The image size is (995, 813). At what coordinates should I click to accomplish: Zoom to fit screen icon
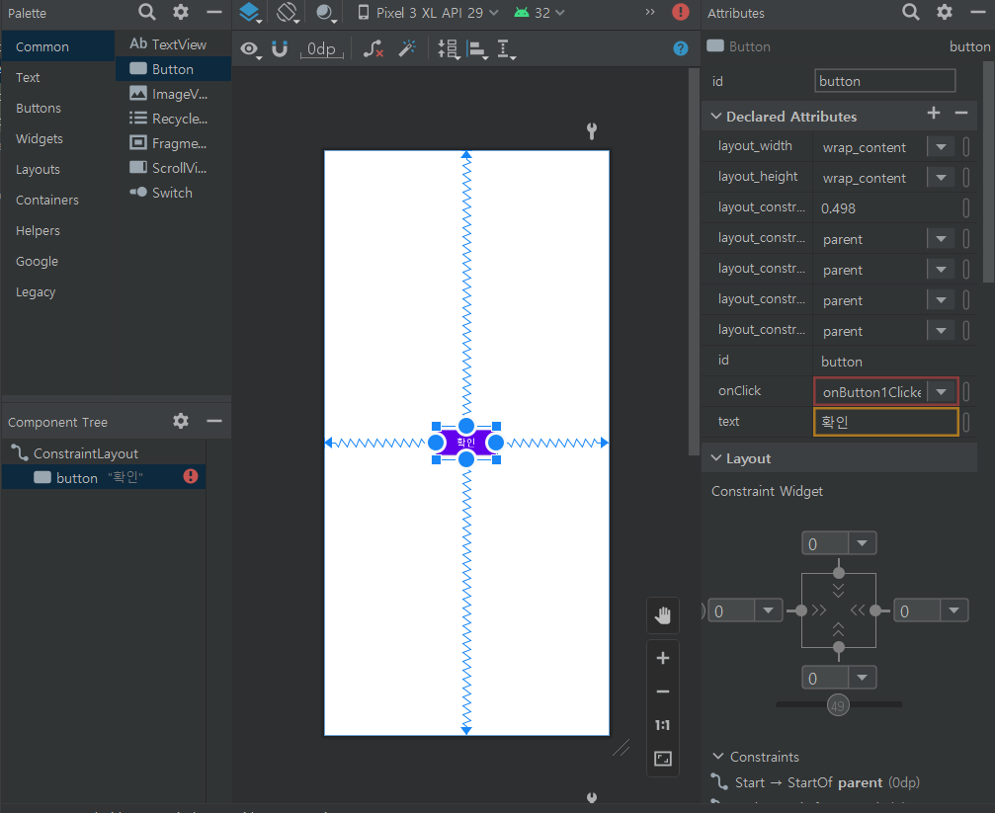[662, 759]
